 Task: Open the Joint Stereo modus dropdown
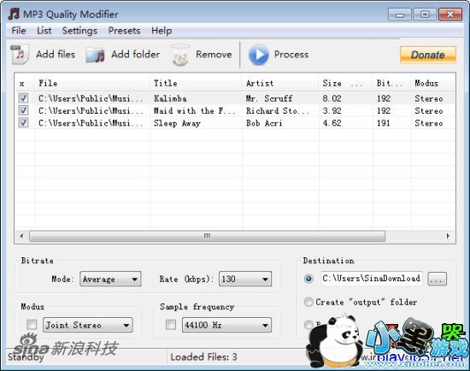point(87,325)
